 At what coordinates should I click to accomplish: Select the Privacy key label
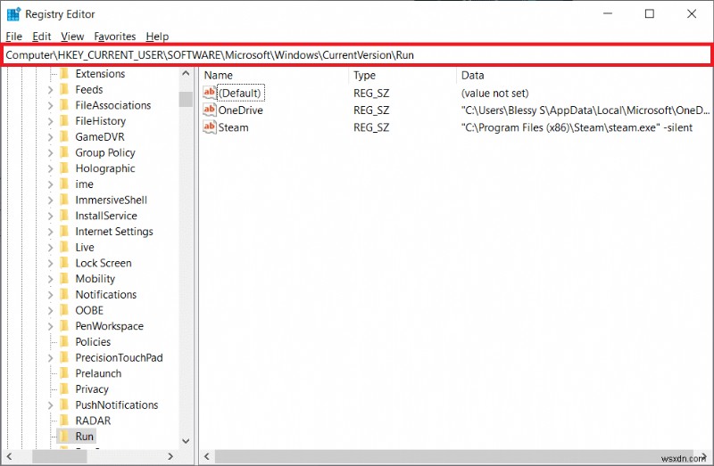pyautogui.click(x=92, y=389)
